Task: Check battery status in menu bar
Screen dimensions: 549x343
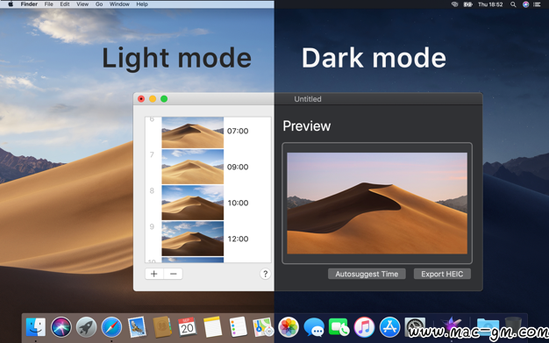Action: [467, 4]
